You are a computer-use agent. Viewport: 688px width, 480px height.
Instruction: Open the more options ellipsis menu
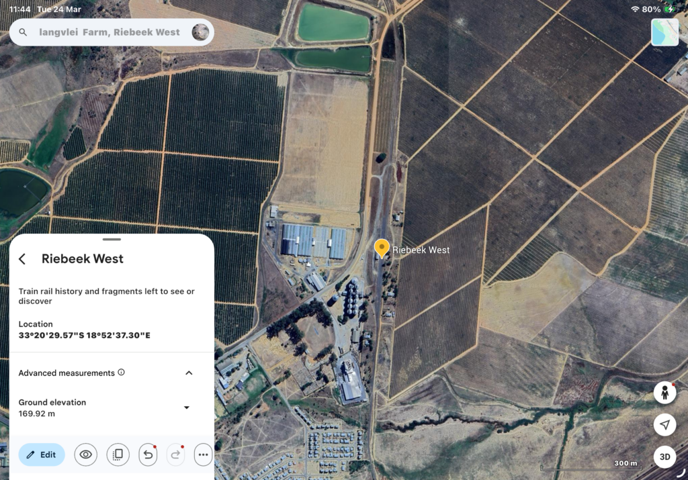click(x=204, y=454)
